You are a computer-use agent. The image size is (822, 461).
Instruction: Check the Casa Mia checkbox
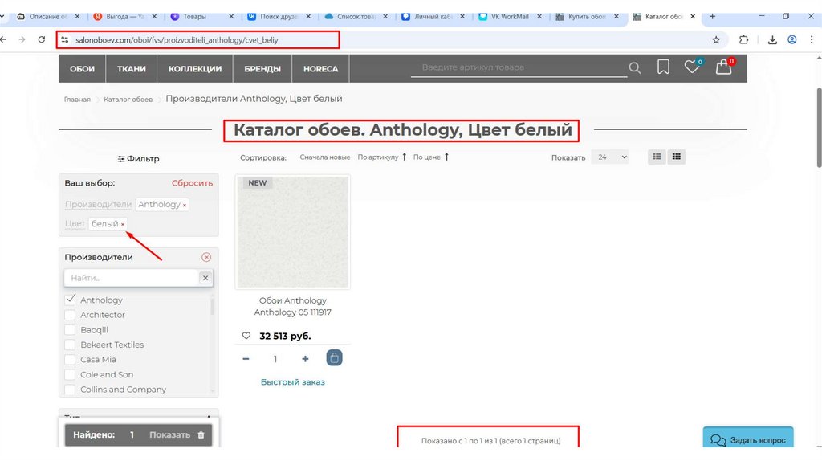tap(70, 359)
